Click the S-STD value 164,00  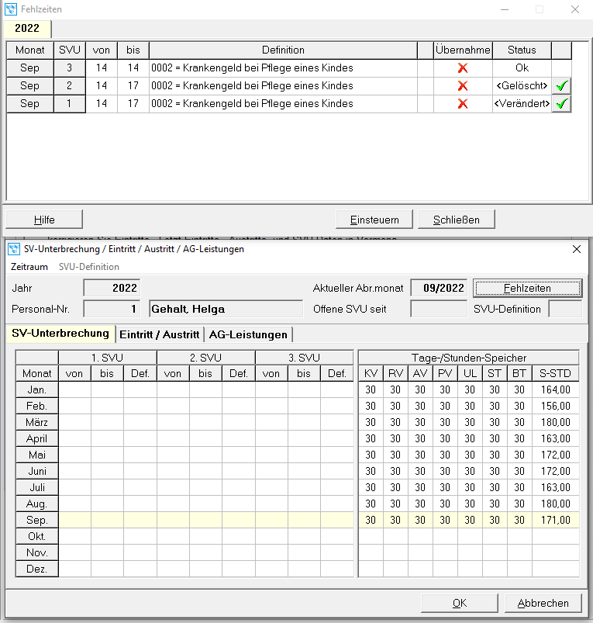pyautogui.click(x=555, y=389)
